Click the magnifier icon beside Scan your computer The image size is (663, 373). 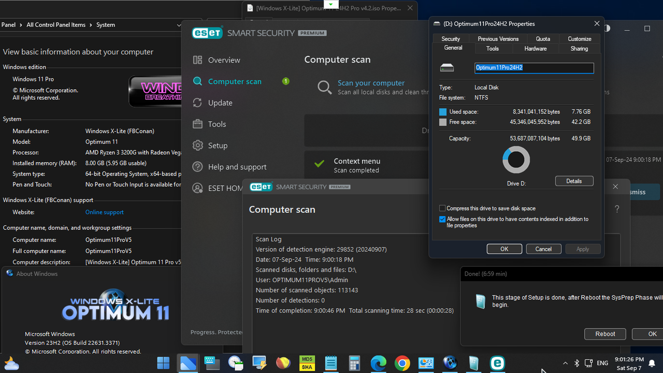[325, 87]
